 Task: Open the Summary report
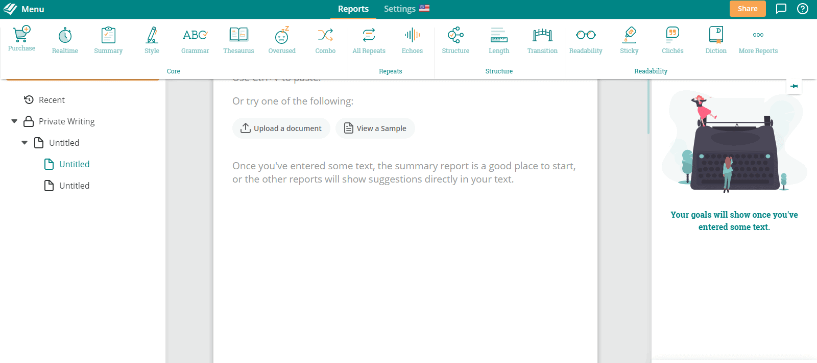108,40
